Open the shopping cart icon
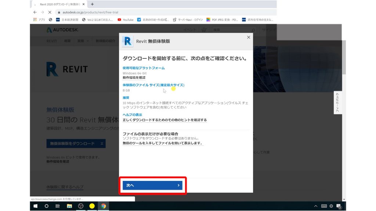 [204, 30]
